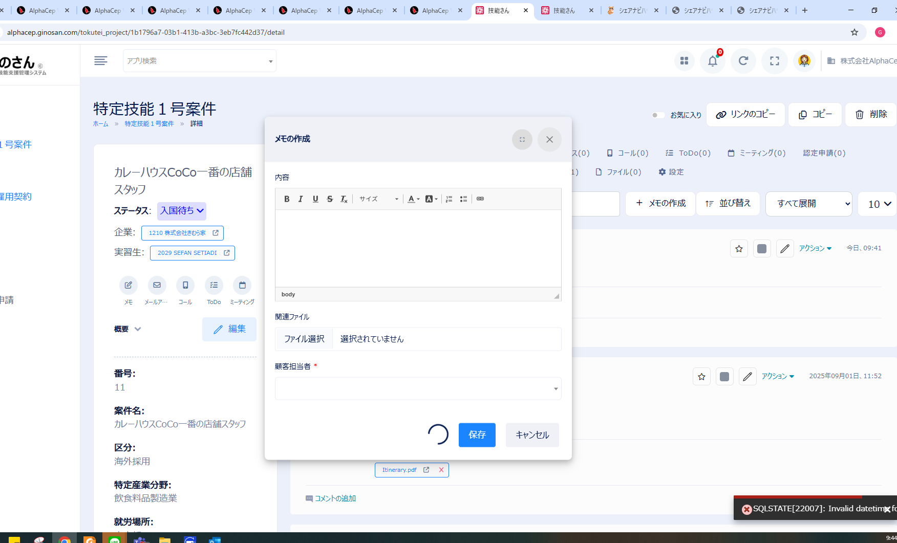Open the 入国待ち status dropdown
The image size is (897, 543).
point(182,211)
